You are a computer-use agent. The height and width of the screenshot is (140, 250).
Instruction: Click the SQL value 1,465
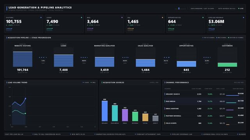tap(133, 21)
